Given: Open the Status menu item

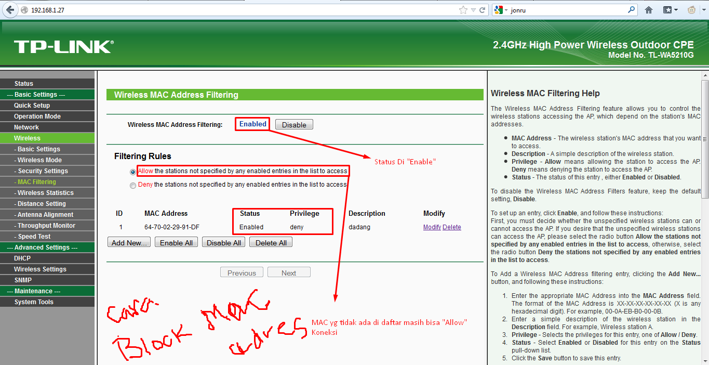Looking at the screenshot, I should click(47, 84).
